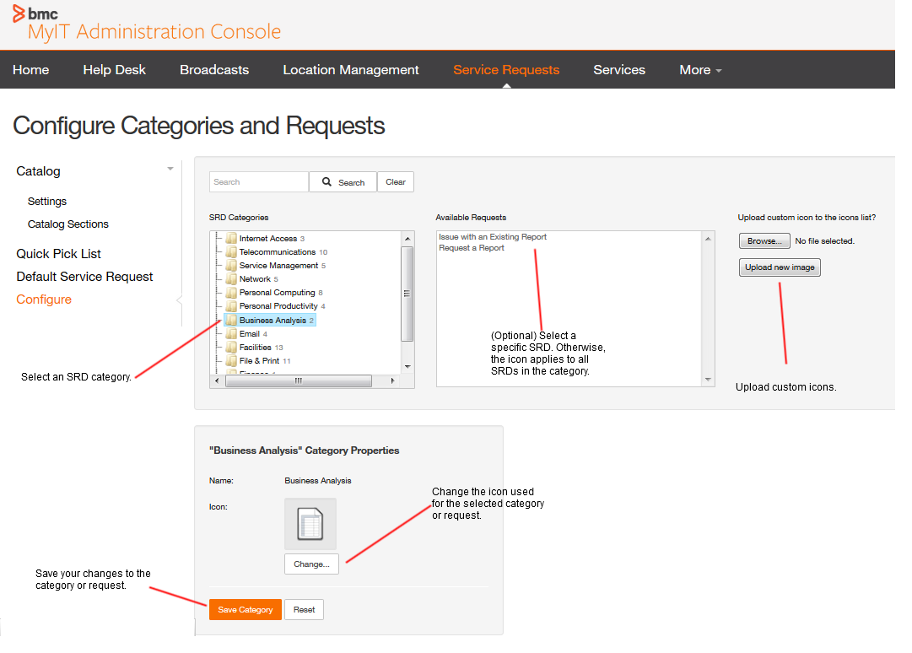Screen dimensions: 912x653
Task: Go to Location Management tab
Action: click(351, 70)
